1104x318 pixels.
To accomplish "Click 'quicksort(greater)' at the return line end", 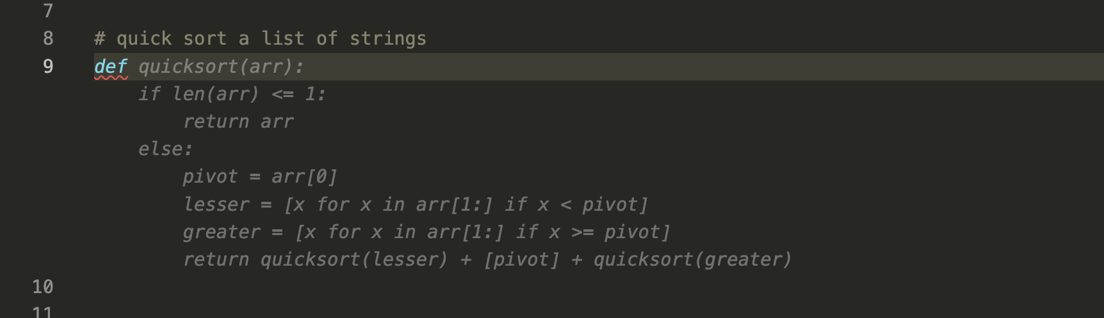I will click(692, 260).
